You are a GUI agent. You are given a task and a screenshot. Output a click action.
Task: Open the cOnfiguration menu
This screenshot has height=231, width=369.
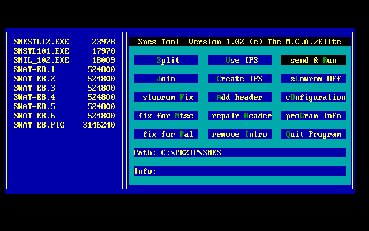tap(313, 97)
